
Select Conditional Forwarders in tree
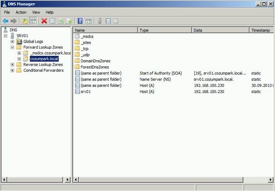[43, 70]
